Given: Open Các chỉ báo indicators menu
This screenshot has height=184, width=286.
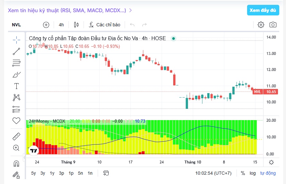Looking at the screenshot, I should pyautogui.click(x=104, y=25).
